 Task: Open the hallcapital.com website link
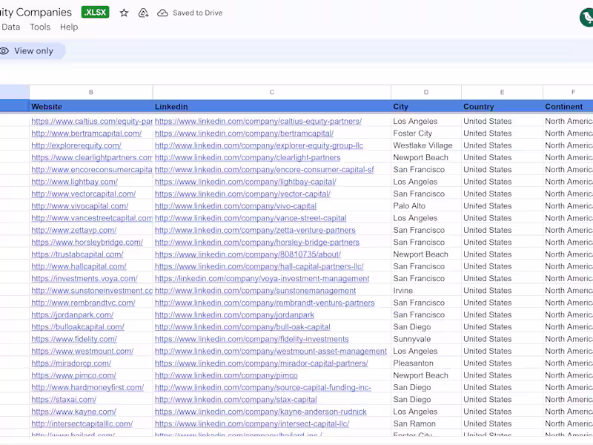[79, 266]
